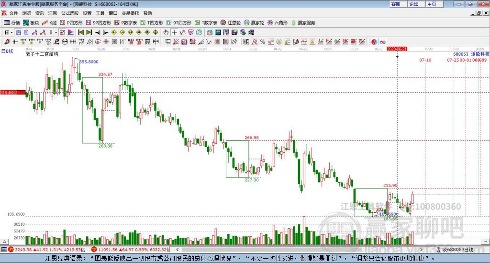Expand the candlestick style dropdown arrow
This screenshot has height=263, width=490.
coord(56,32)
